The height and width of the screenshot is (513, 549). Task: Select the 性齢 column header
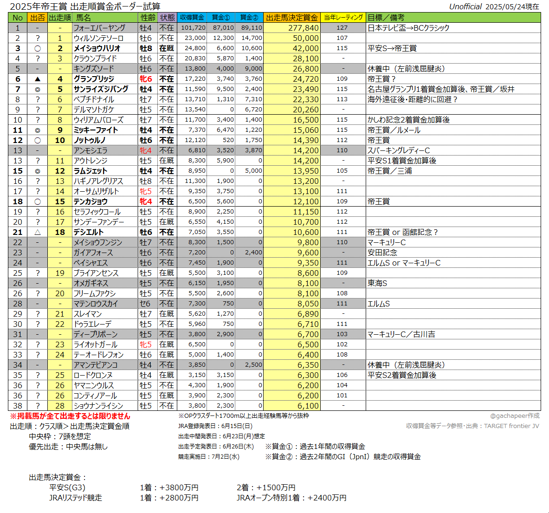pos(148,18)
